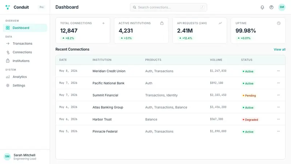The width and height of the screenshot is (291, 164).
Task: Sort by INSTITUTION column header
Action: tap(102, 60)
